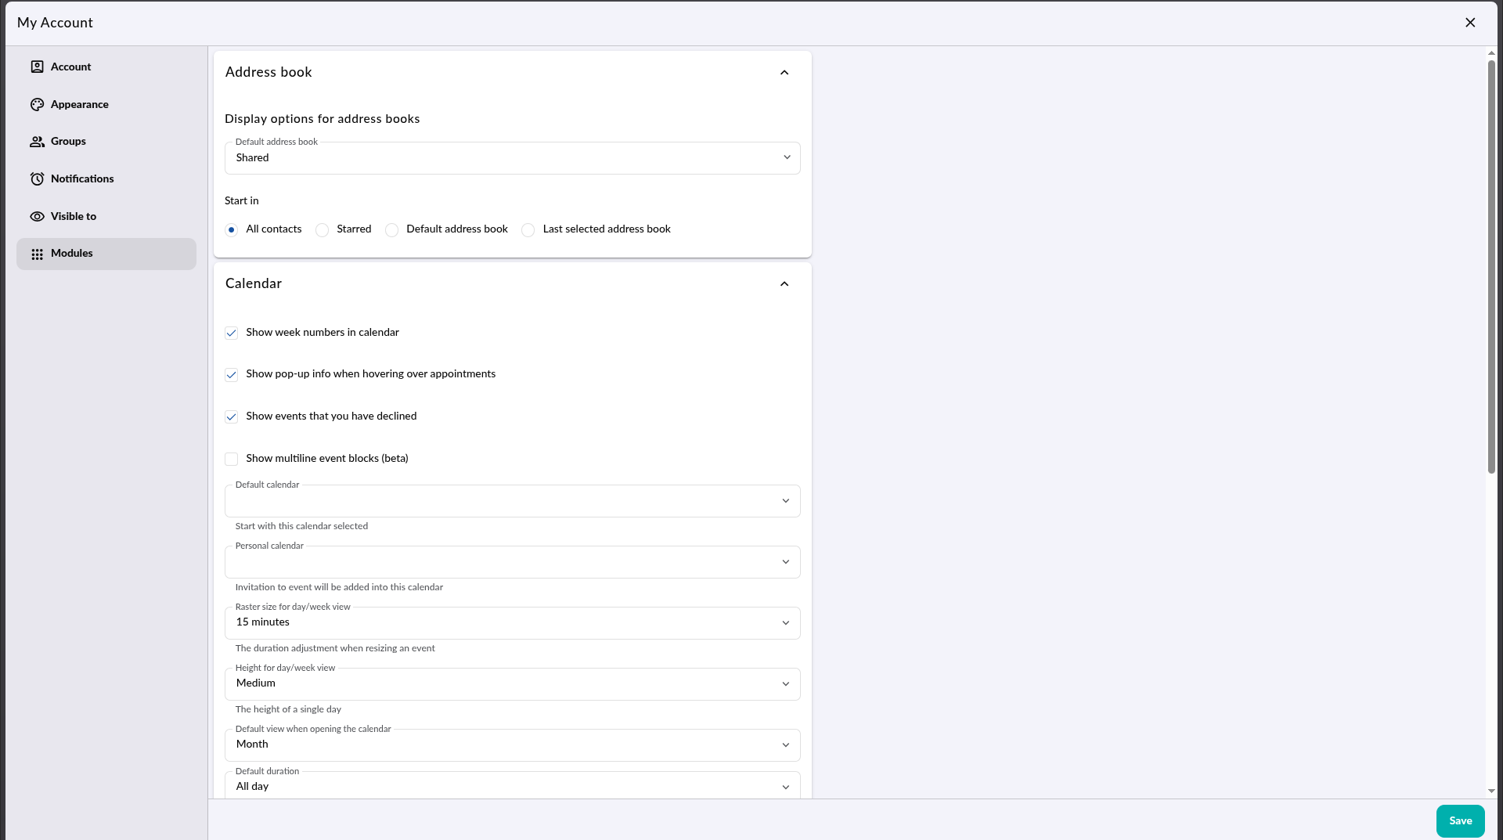Click the scrollbar up arrow
Viewport: 1503px width, 840px height.
(1491, 53)
